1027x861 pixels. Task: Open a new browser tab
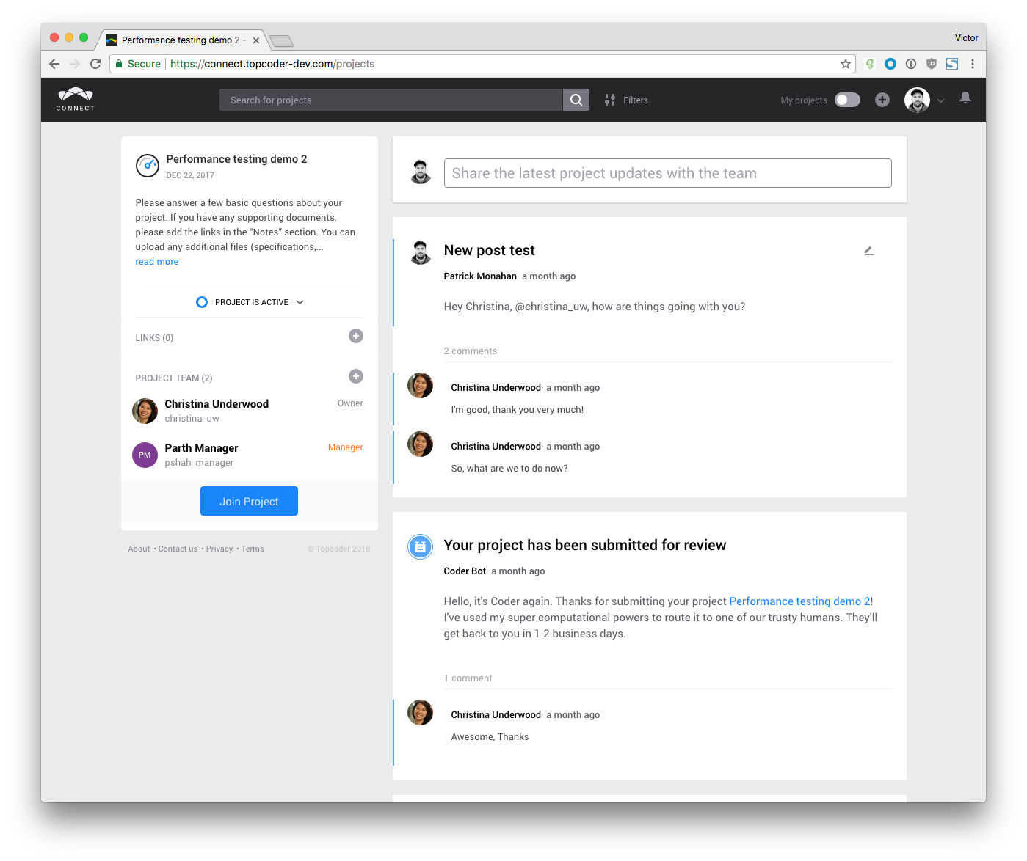[281, 40]
